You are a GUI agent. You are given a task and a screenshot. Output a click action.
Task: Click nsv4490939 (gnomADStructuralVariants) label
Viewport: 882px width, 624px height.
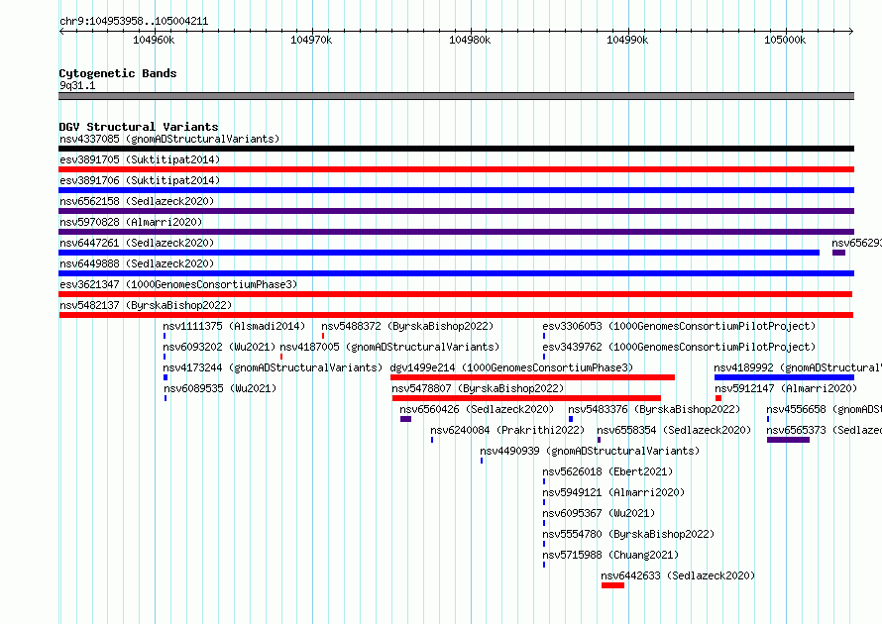590,451
